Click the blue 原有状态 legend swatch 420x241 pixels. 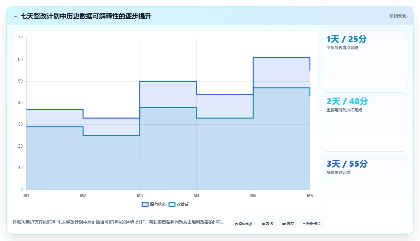[145, 204]
